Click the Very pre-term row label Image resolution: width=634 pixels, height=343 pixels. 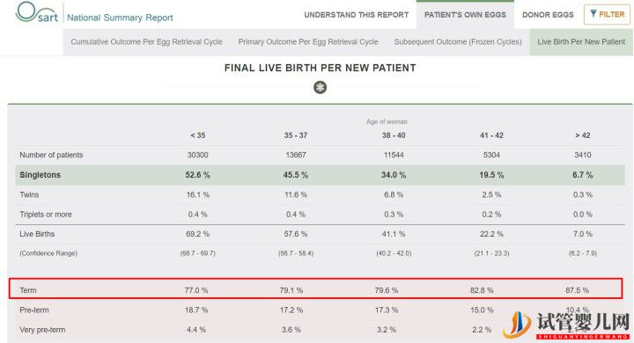click(42, 330)
